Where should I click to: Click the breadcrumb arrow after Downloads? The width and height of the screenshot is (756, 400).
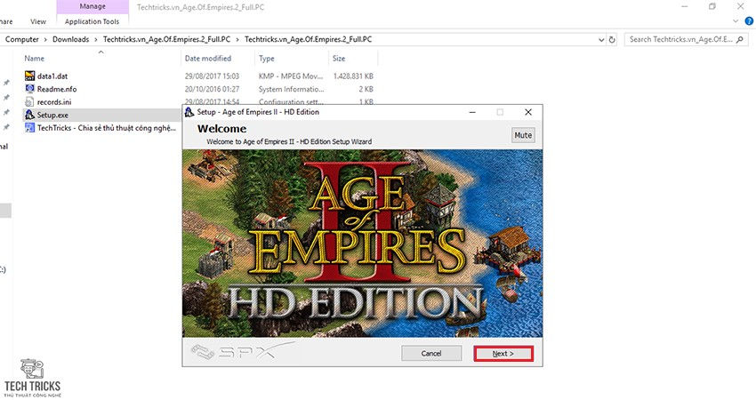click(x=96, y=39)
